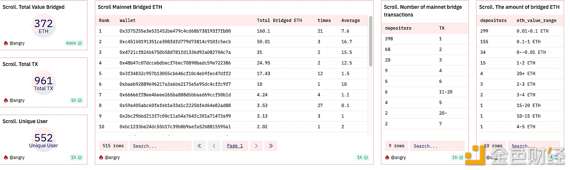
Task: Click the 160.1 Total Bridged ETH cell
Action: click(x=263, y=31)
